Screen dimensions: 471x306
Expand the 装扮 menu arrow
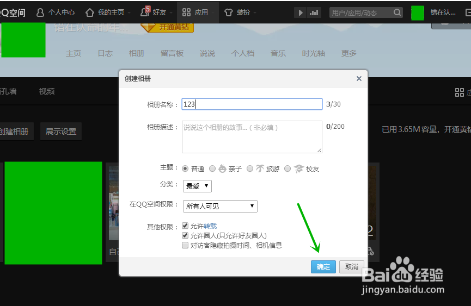click(x=255, y=13)
